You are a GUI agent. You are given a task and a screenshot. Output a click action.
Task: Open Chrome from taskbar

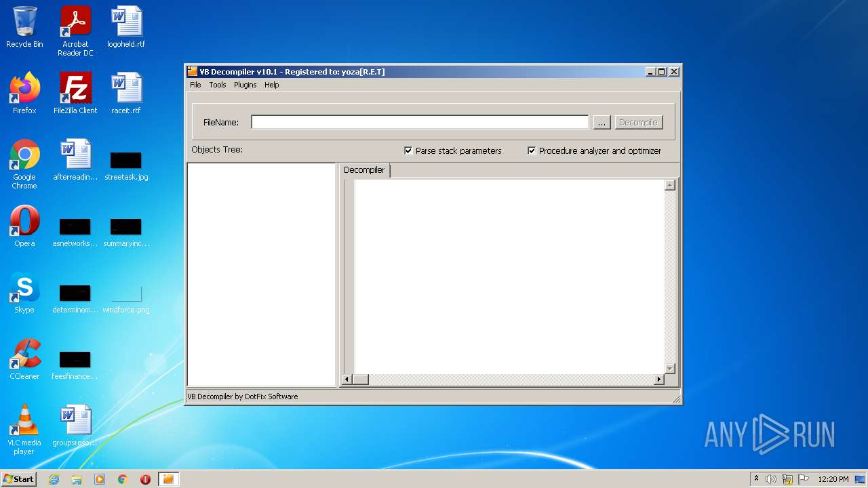pyautogui.click(x=123, y=479)
